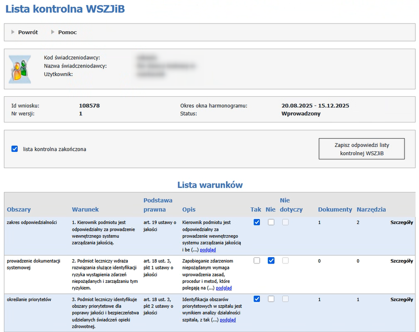Toggle Tak checkbox for 'zakres odpowiedzialności' row
This screenshot has height=332, width=419.
point(257,222)
